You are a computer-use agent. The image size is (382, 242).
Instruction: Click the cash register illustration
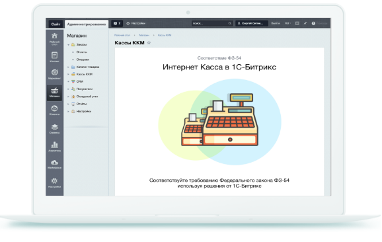tap(219, 120)
